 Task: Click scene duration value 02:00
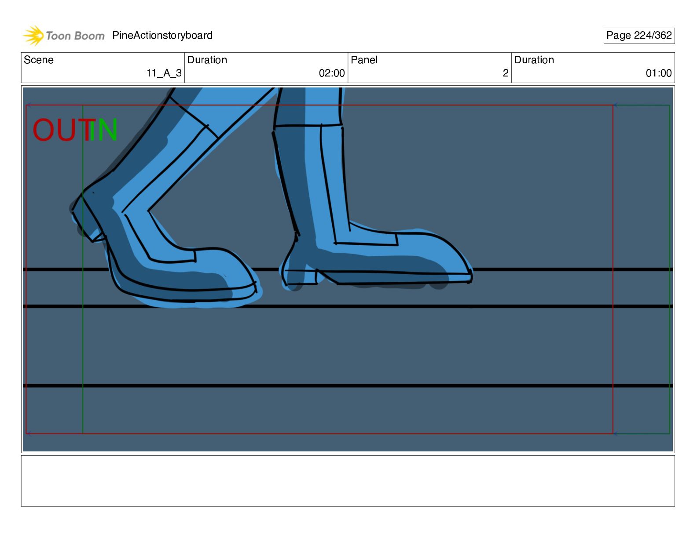click(332, 73)
